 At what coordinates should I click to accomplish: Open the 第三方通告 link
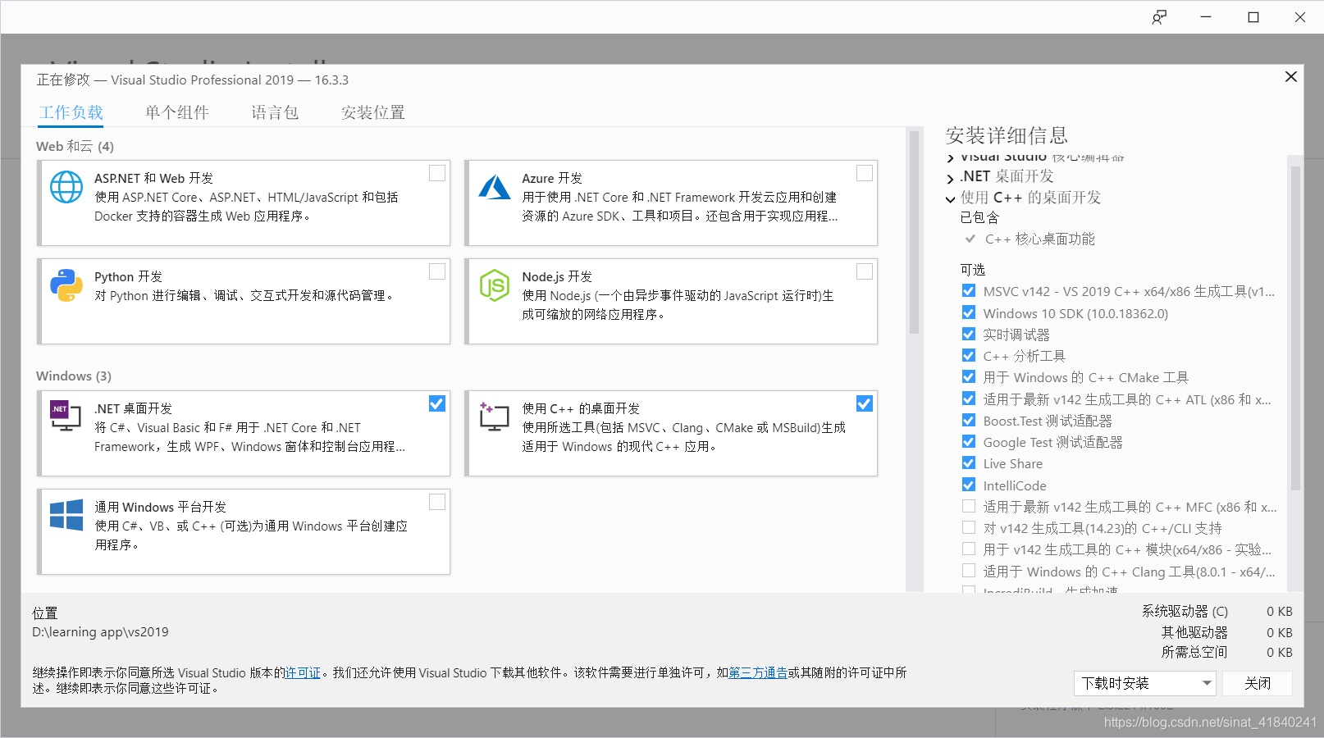(x=758, y=672)
